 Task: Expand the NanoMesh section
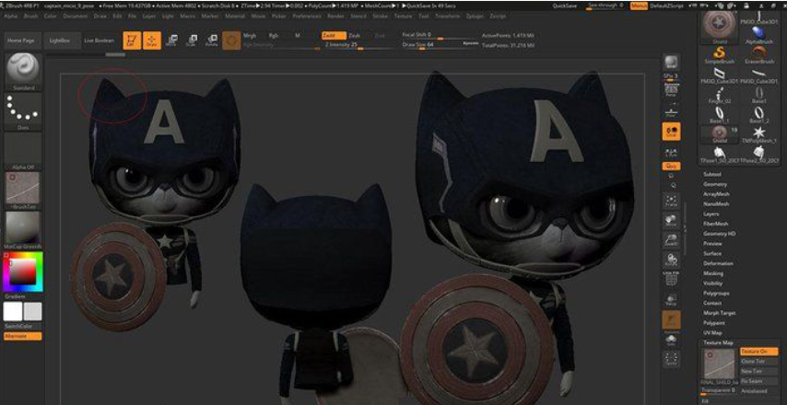716,204
